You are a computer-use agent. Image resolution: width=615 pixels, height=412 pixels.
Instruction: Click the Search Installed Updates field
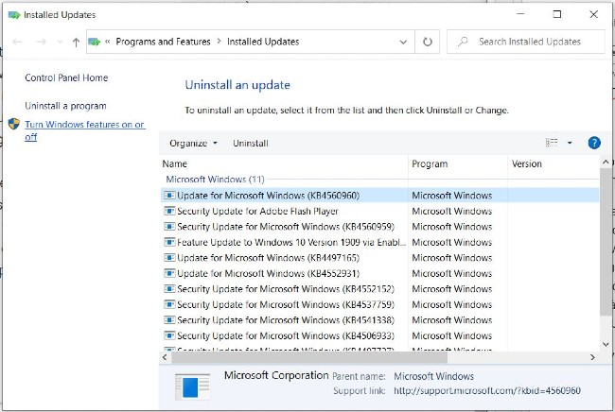(526, 42)
